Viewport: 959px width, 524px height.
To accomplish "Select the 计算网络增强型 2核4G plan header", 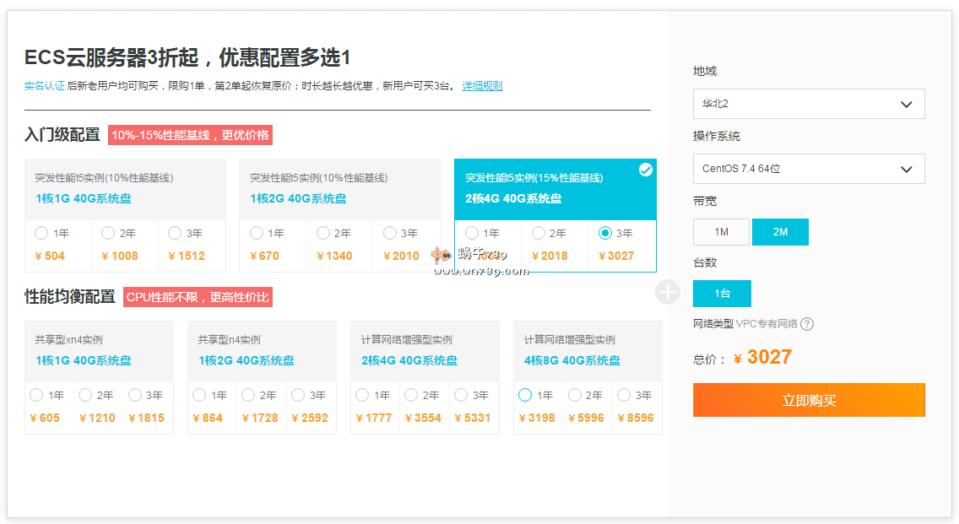I will click(425, 351).
